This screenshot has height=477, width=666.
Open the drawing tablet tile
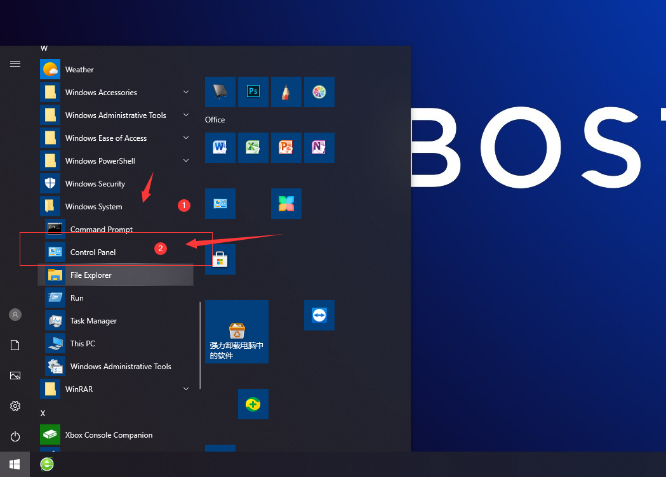point(220,92)
